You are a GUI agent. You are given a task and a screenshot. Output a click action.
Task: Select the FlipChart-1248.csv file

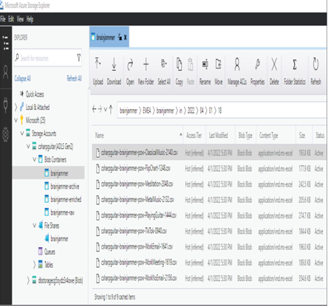(136, 168)
